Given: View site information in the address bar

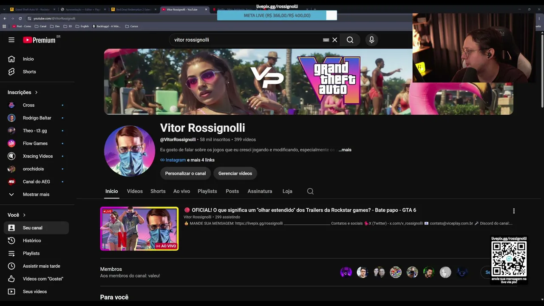Looking at the screenshot, I should pyautogui.click(x=29, y=18).
